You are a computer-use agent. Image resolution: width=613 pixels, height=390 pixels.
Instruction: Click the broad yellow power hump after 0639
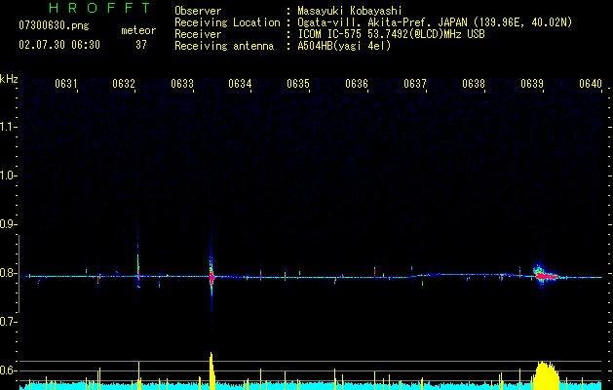coord(545,375)
